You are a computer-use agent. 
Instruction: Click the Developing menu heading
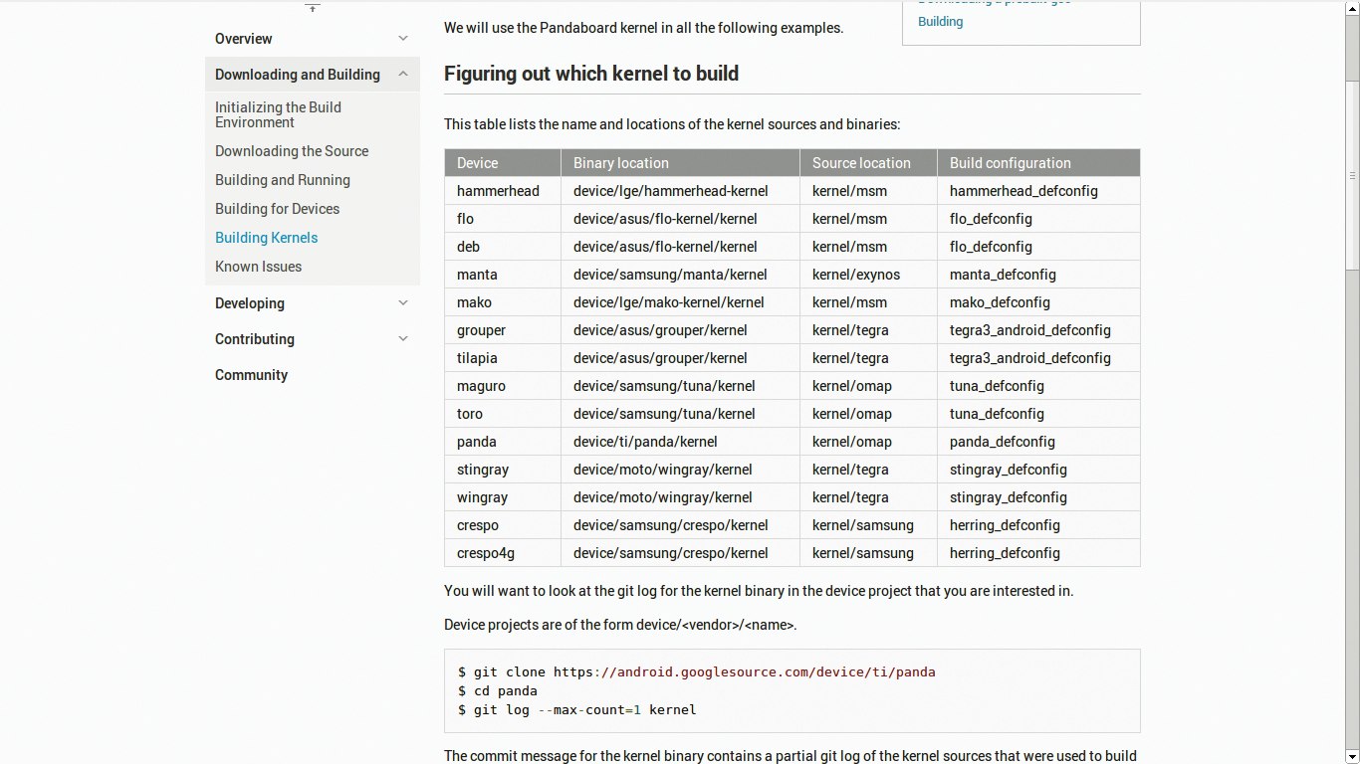click(x=250, y=303)
